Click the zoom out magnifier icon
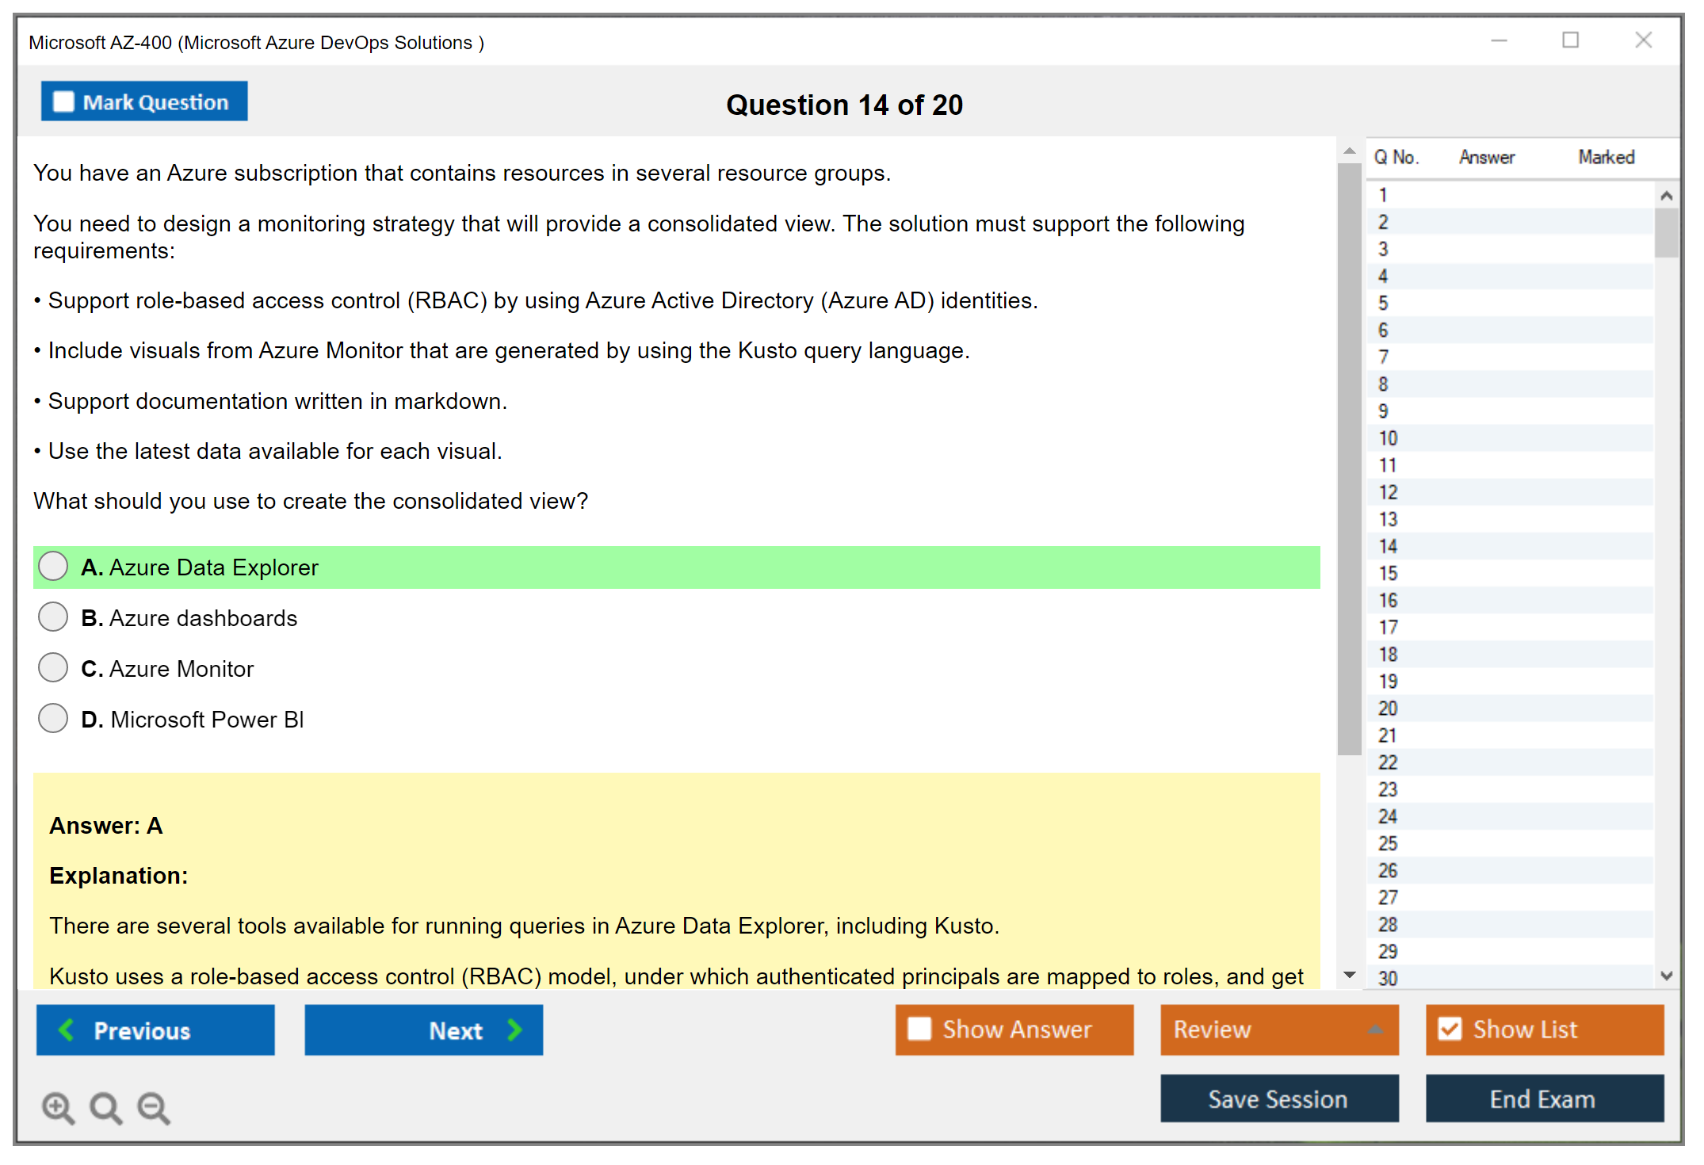Viewport: 1704px width, 1165px height. [x=154, y=1107]
